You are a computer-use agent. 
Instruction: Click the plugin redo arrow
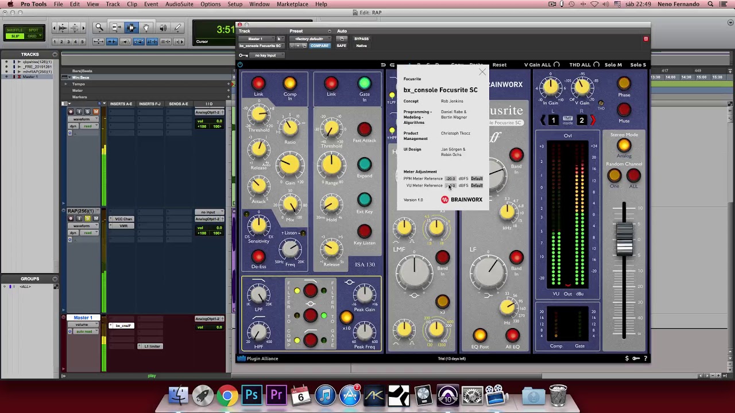coord(392,65)
